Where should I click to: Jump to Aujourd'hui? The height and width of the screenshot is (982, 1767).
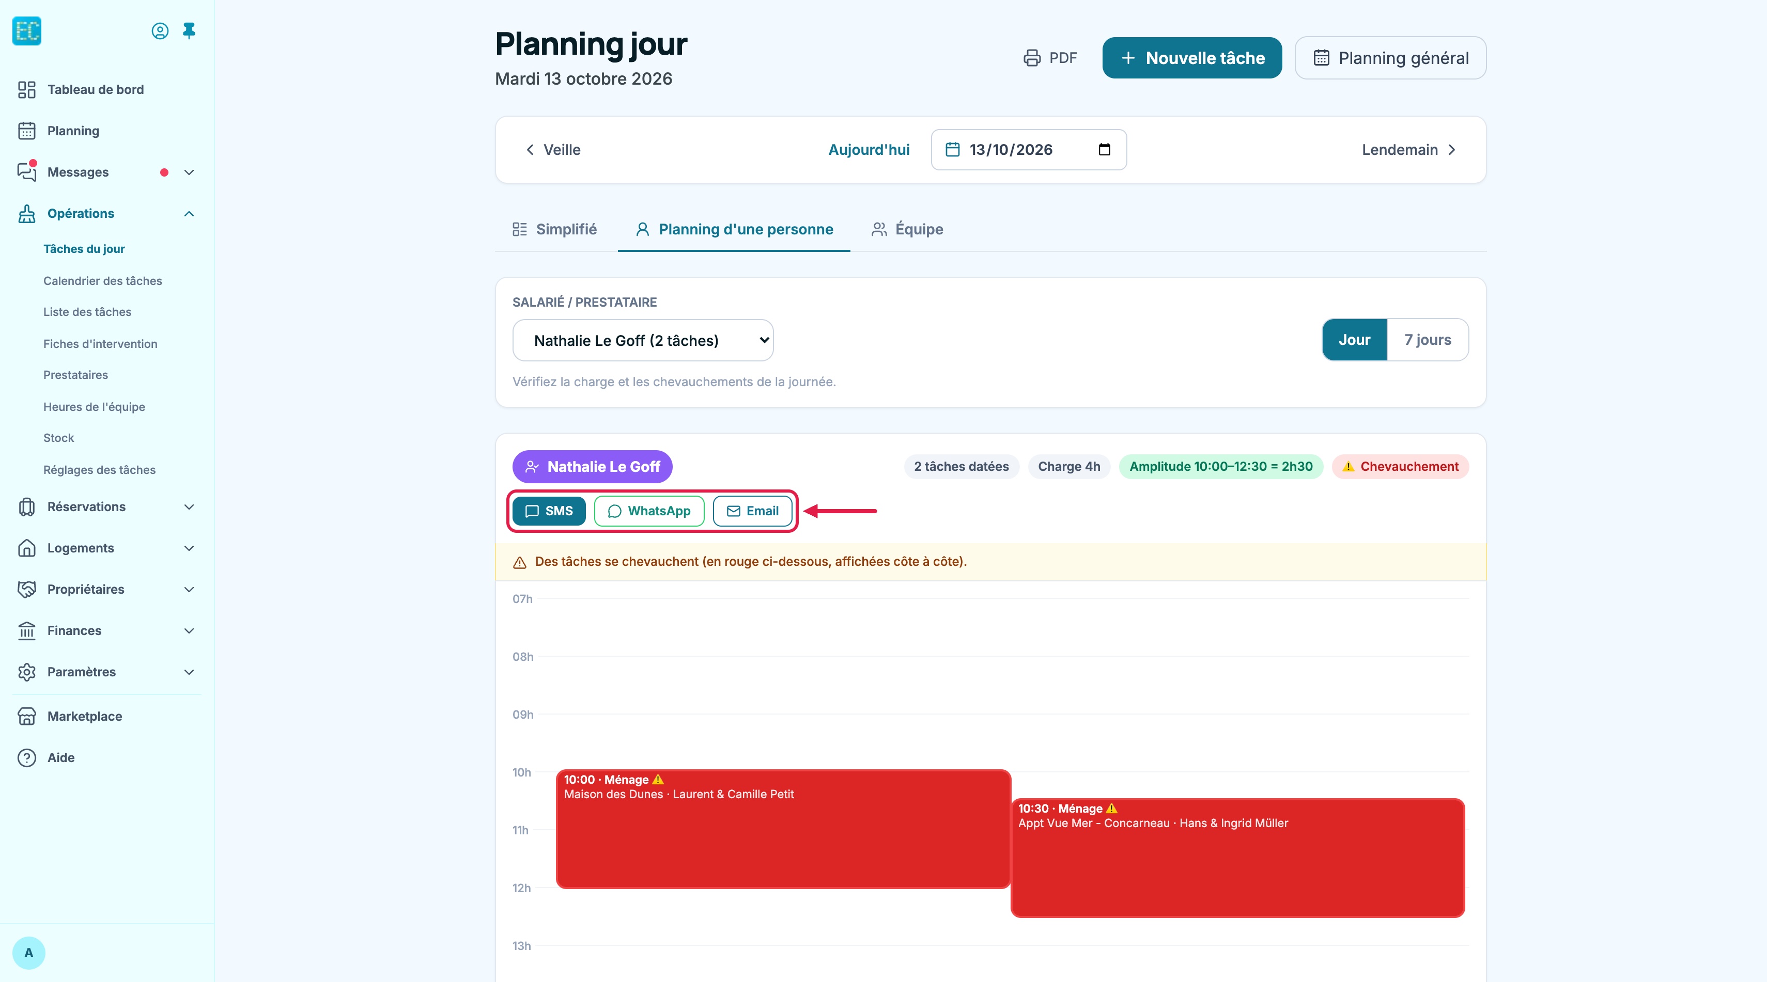pos(869,149)
